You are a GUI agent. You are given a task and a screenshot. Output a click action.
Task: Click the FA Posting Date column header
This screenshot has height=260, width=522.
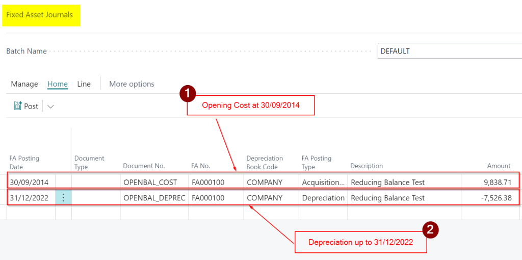coord(24,162)
